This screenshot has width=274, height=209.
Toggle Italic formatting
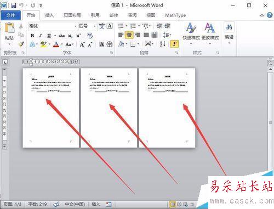[x=41, y=36]
